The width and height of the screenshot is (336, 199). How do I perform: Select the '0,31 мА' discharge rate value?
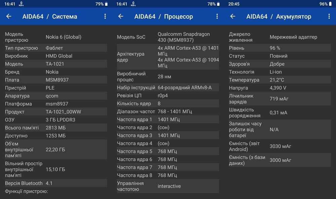[278, 112]
